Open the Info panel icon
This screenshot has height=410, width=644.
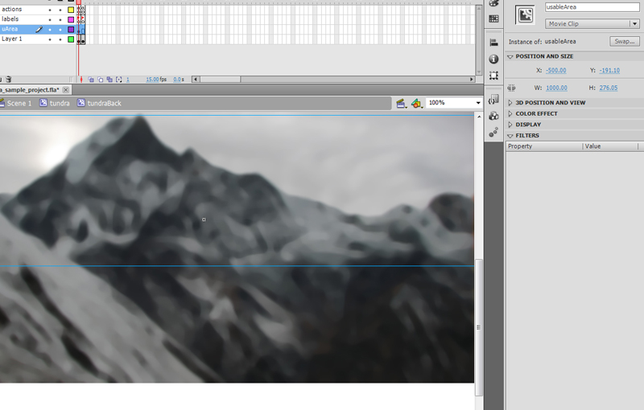click(x=493, y=59)
